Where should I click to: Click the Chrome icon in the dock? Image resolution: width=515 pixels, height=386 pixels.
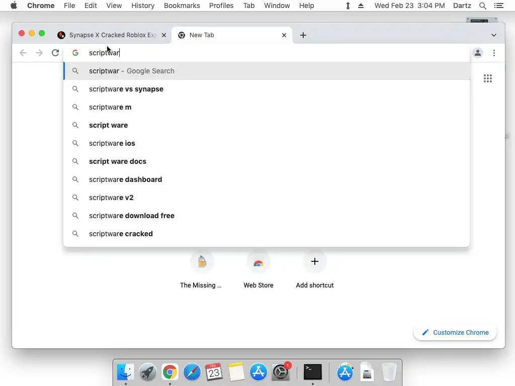point(170,372)
